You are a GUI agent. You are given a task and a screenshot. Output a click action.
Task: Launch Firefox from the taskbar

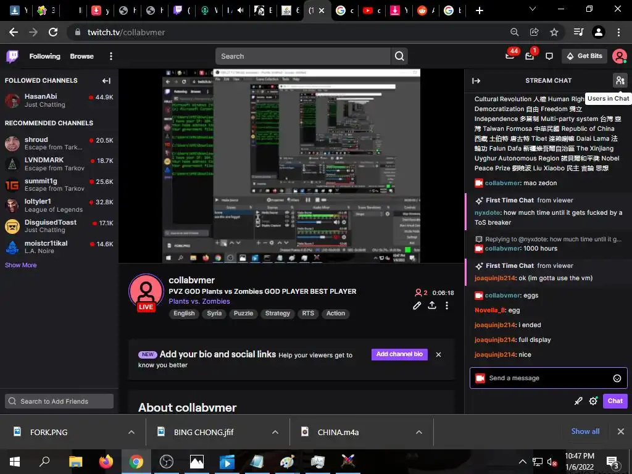[106, 462]
